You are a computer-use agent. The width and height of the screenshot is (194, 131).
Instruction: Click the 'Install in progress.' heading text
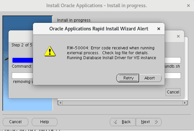pos(74,20)
